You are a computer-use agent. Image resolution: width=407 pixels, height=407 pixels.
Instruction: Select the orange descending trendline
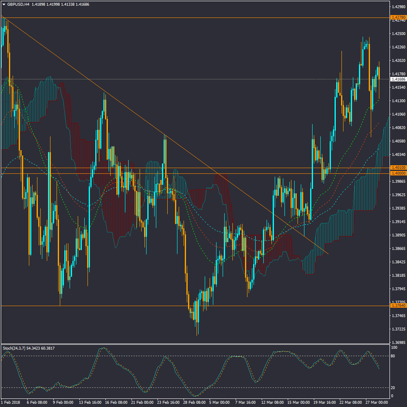[x=122, y=105]
